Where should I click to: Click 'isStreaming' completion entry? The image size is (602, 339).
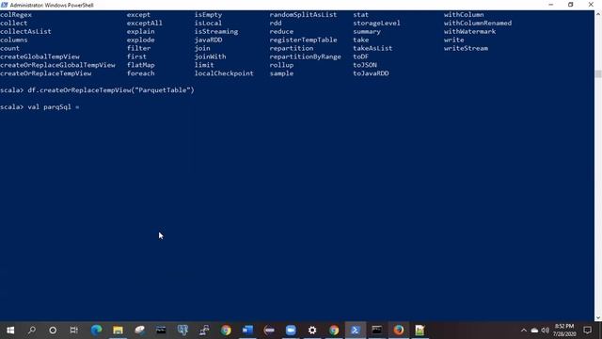click(216, 31)
